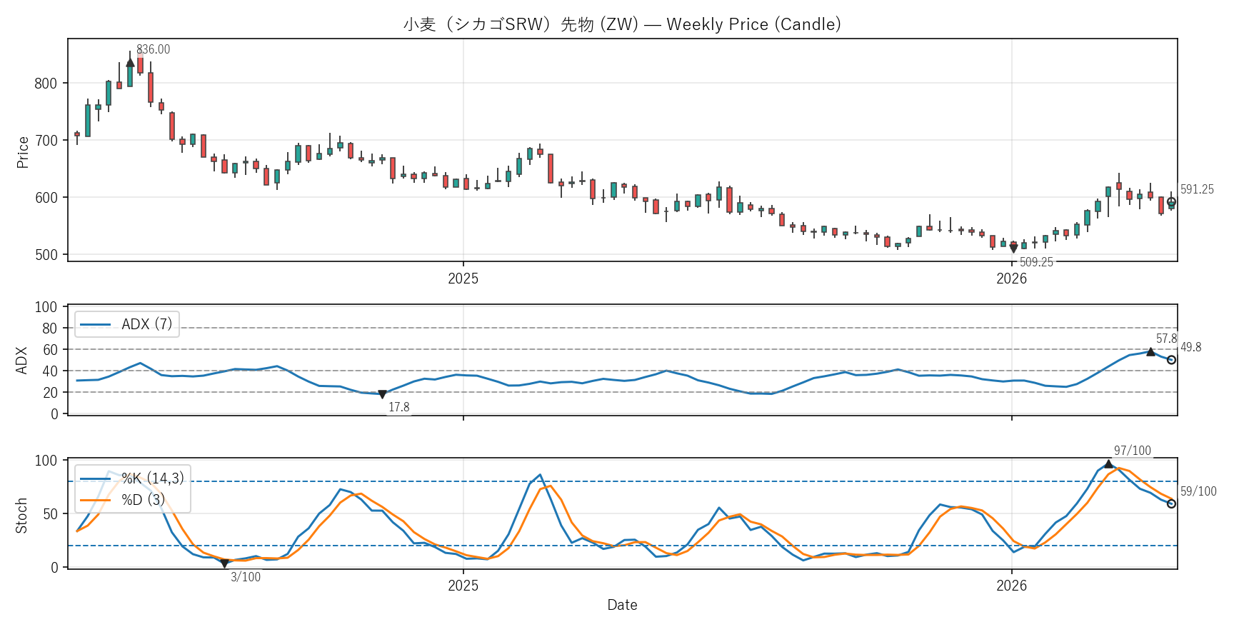The width and height of the screenshot is (1234, 627).
Task: Select the latest ADX circle marker at 49.8
Action: tap(1171, 360)
